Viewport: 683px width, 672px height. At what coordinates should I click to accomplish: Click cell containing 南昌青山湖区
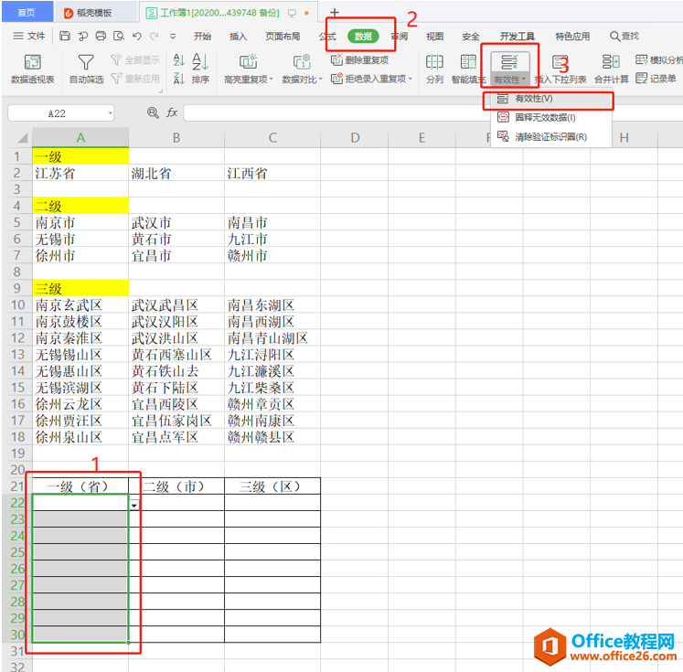pos(272,338)
